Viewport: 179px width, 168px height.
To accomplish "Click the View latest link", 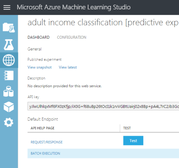I will 68,67.
